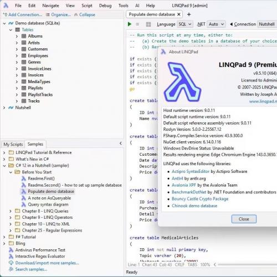Open the BenchmarkDotNet link
The height and width of the screenshot is (277, 277).
(x=189, y=192)
